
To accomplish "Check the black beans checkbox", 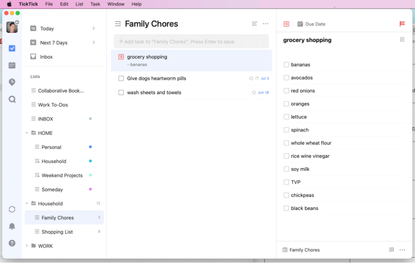I will tap(286, 208).
